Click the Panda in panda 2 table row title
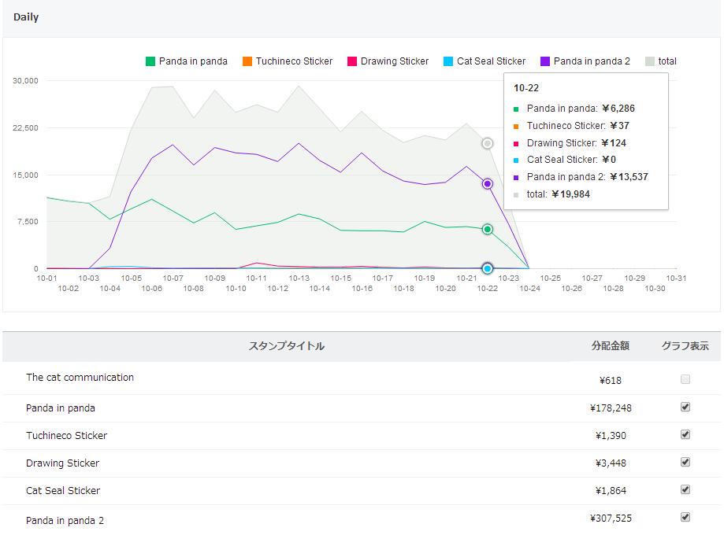The image size is (724, 535). [x=65, y=520]
